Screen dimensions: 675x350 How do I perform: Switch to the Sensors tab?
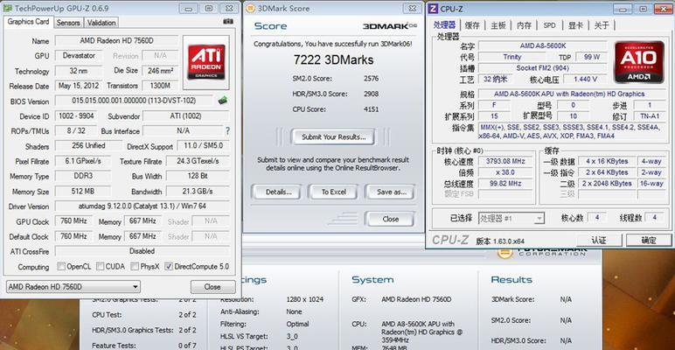tap(68, 23)
